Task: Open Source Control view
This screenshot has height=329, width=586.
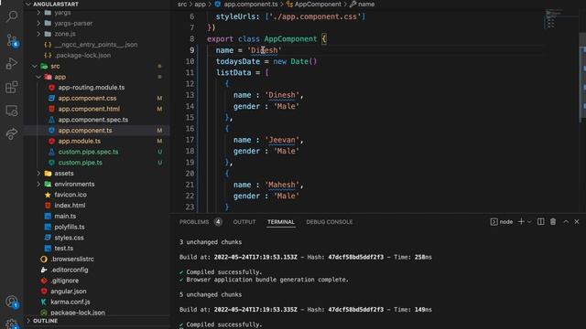Action: click(x=12, y=40)
